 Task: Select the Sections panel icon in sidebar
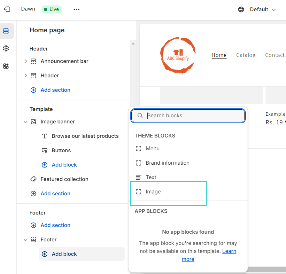pyautogui.click(x=6, y=31)
